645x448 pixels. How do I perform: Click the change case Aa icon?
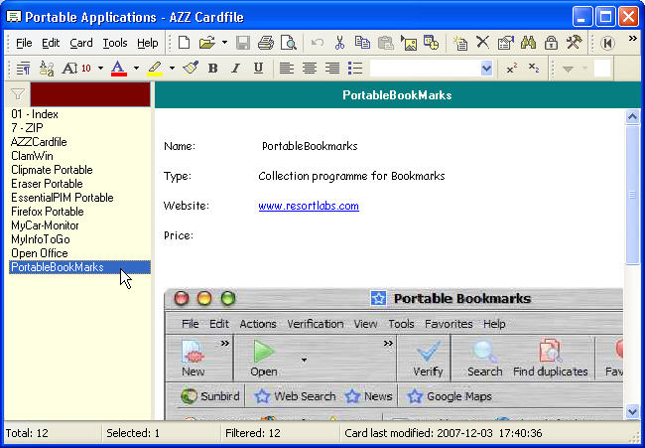(47, 68)
